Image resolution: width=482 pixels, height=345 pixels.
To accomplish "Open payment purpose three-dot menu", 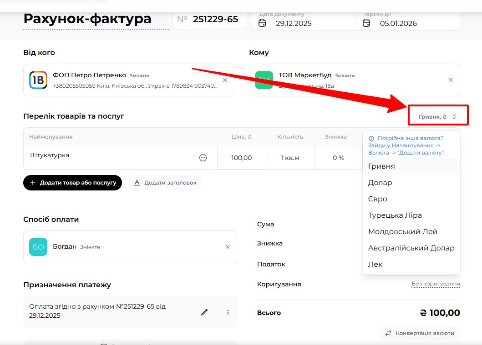I will pyautogui.click(x=228, y=312).
